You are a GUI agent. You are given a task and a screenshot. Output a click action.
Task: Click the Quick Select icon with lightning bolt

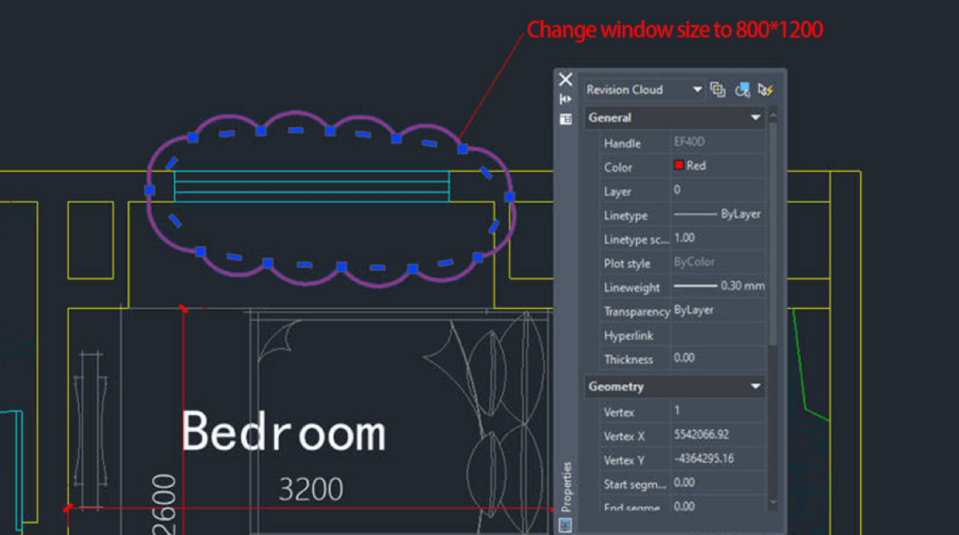click(x=766, y=89)
